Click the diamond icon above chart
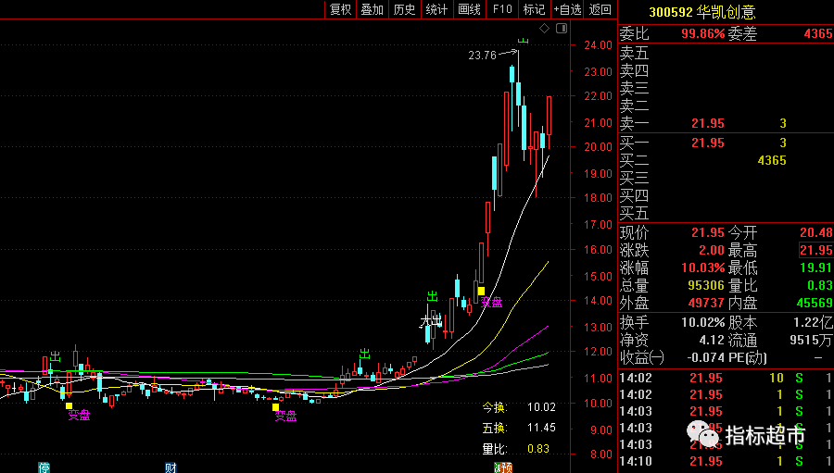 [x=544, y=28]
